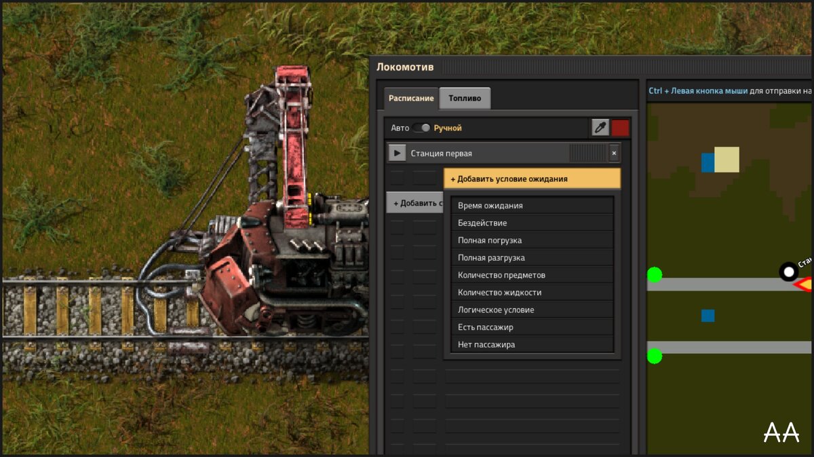Viewport: 814px width, 457px height.
Task: Switch to the Топливо tab
Action: point(465,98)
